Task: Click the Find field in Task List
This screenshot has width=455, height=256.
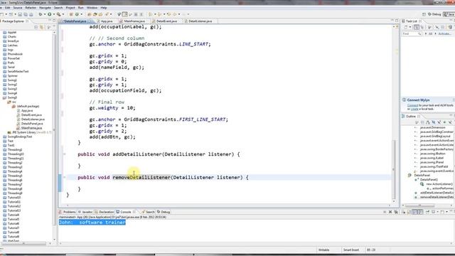Action: coord(412,33)
